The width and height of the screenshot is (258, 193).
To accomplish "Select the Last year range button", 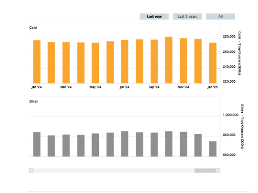I will (x=154, y=17).
